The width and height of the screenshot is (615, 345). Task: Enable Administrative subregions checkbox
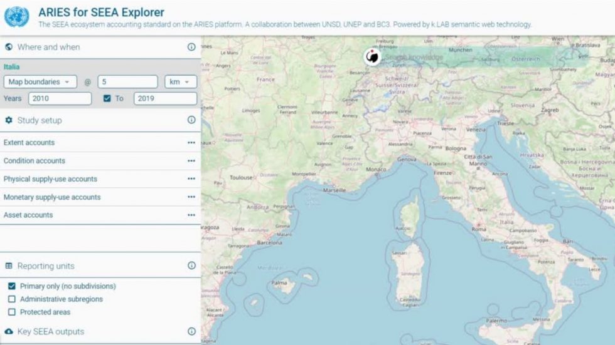point(11,299)
